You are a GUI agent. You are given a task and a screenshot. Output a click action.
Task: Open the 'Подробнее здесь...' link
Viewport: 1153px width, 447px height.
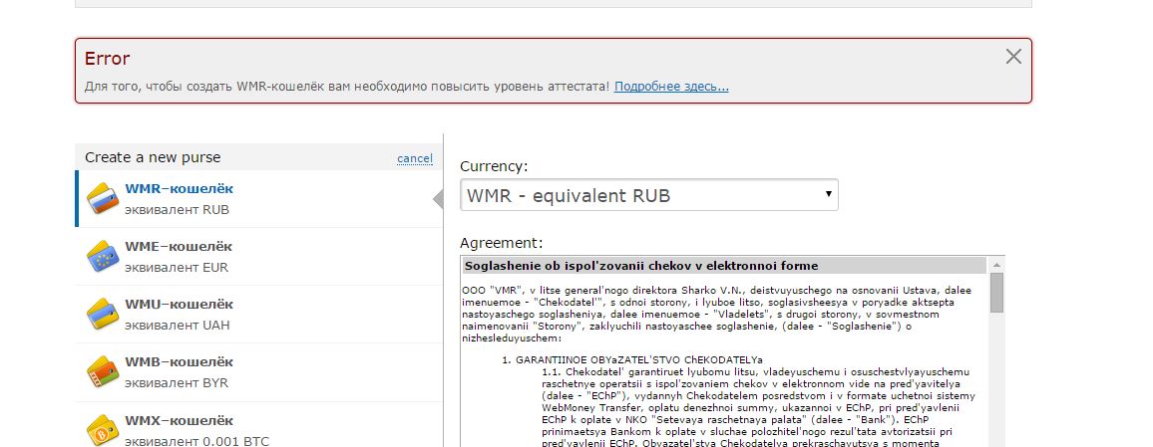671,87
